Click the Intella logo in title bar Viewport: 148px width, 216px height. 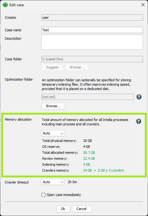(5, 5)
